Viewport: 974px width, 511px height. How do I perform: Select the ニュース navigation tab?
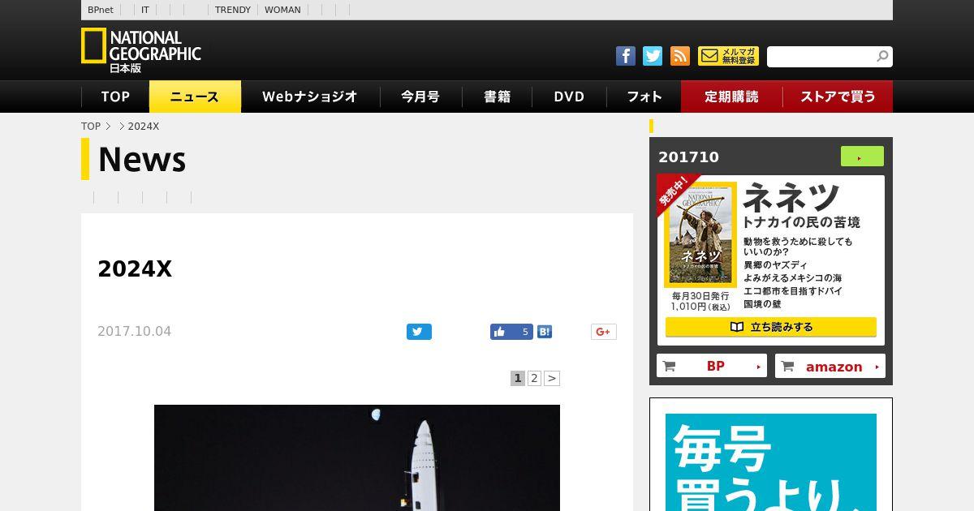195,97
